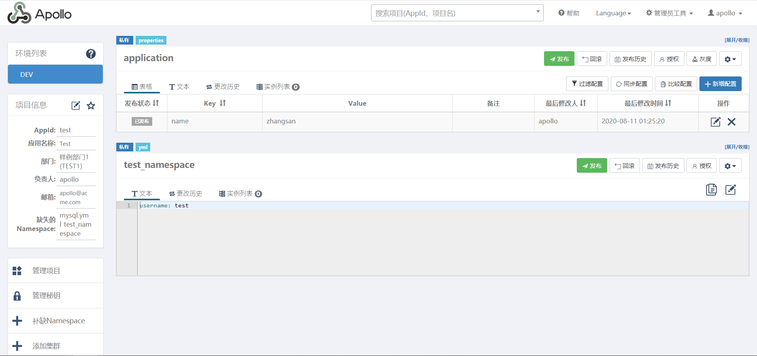
Task: Click the 新增配置 button
Action: click(720, 84)
